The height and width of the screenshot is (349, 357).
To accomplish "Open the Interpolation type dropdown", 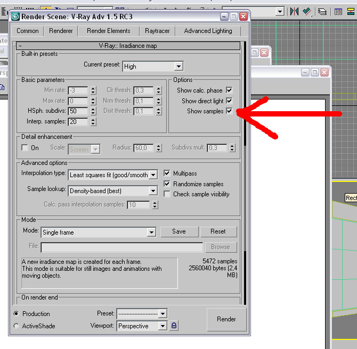I will (x=153, y=175).
